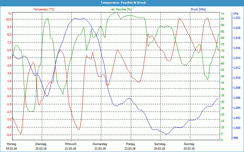The width and height of the screenshot is (244, 152).
Task: Click the '-5,0' temperature axis value
Action: [x=9, y=135]
